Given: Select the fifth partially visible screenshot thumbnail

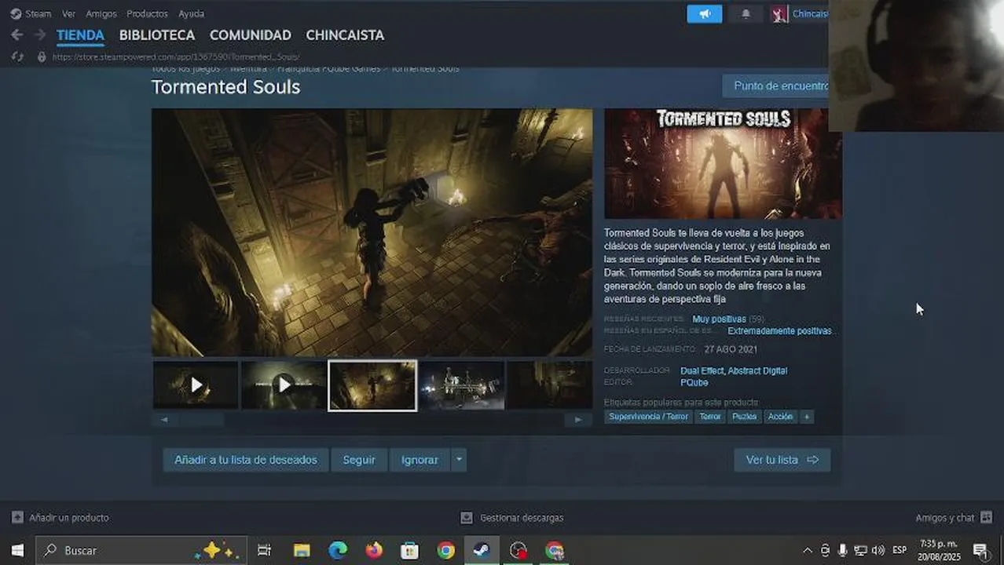Looking at the screenshot, I should tap(550, 385).
